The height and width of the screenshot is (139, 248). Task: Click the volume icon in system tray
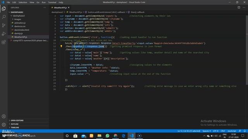[x=216, y=136]
